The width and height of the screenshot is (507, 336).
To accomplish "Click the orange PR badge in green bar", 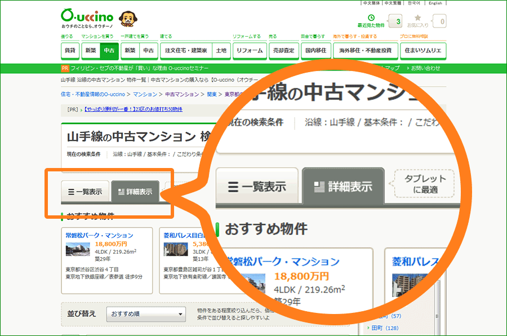I will [64, 68].
